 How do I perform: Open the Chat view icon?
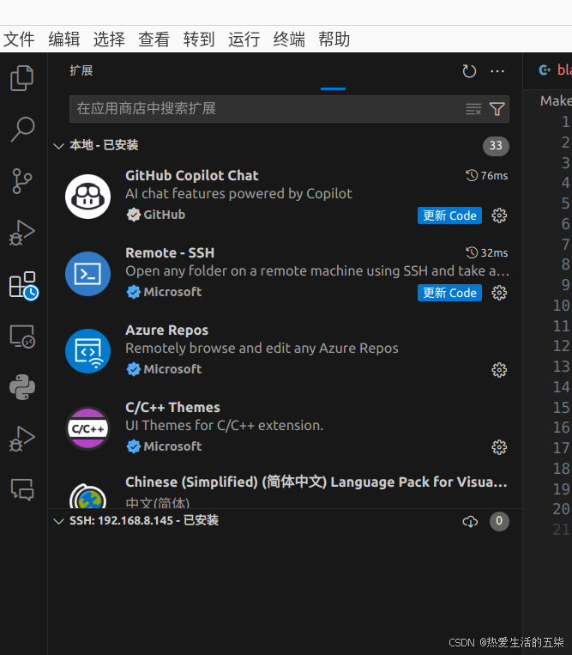point(22,489)
